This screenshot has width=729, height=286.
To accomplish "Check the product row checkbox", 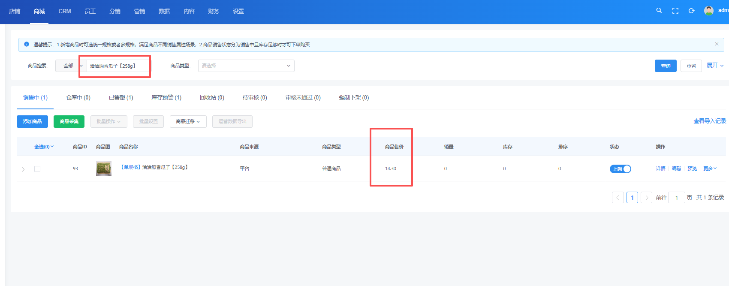I will tap(37, 169).
